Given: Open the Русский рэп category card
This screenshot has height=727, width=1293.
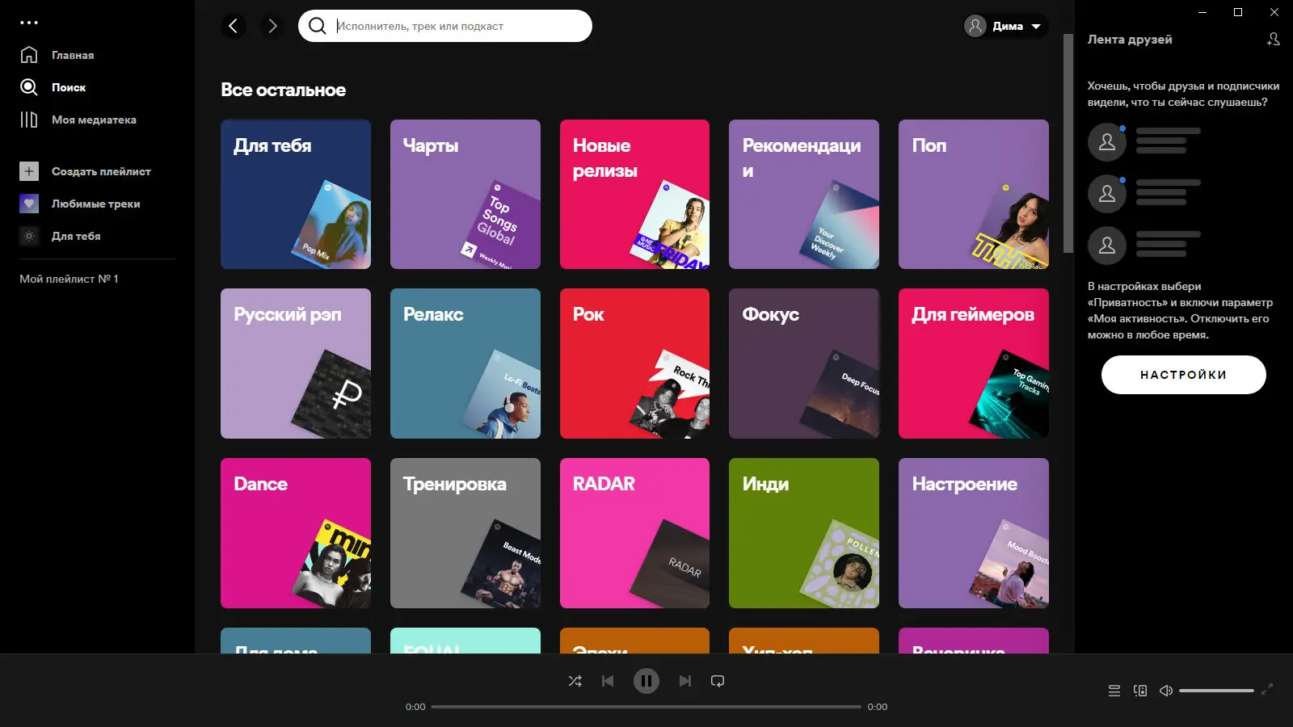Looking at the screenshot, I should (296, 363).
